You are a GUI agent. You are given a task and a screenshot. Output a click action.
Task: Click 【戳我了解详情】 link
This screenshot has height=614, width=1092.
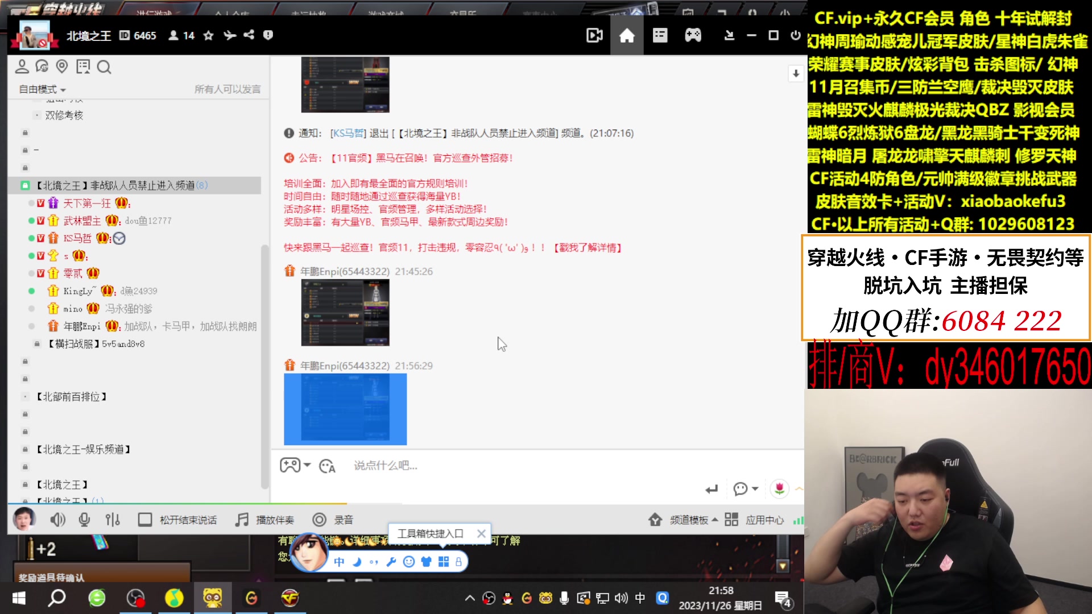(588, 248)
